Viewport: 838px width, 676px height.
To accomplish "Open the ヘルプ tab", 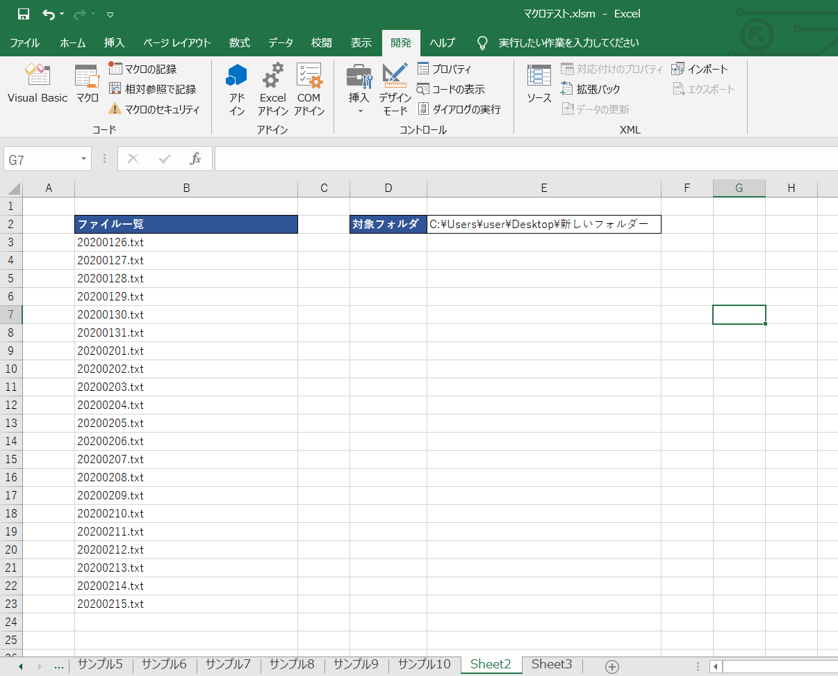I will (442, 42).
